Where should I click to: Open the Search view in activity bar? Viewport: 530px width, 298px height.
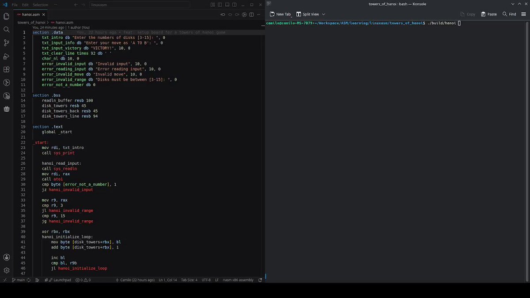click(6, 30)
